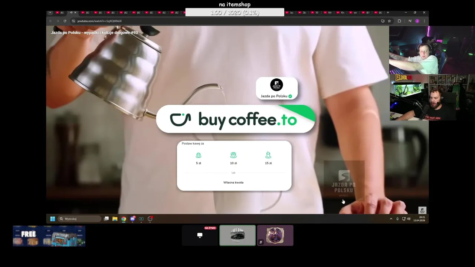475x267 pixels.
Task: Click the Jazda po Polsku channel badge
Action: click(x=276, y=88)
